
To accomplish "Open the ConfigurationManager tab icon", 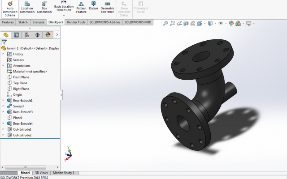I will 27,35.
